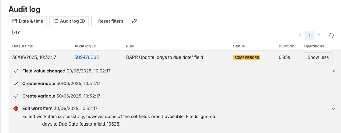
Task: Click the Date & time column header
Action: point(23,46)
